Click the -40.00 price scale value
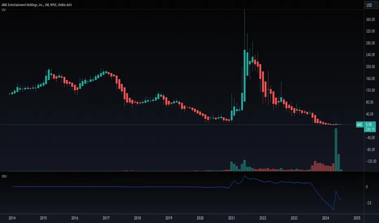The height and width of the screenshot is (223, 379). [x=370, y=138]
